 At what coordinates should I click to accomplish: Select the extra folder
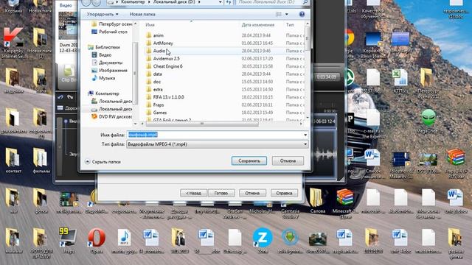[158, 90]
